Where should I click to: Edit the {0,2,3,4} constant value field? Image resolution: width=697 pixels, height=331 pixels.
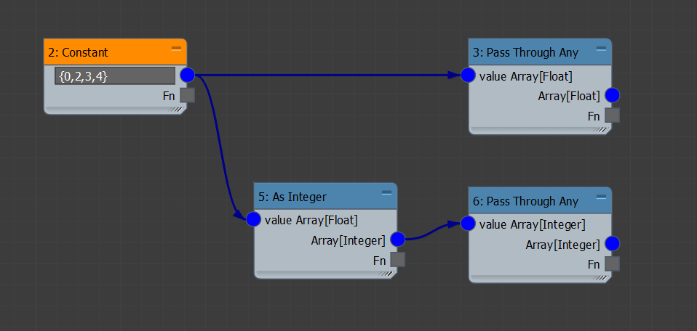115,76
